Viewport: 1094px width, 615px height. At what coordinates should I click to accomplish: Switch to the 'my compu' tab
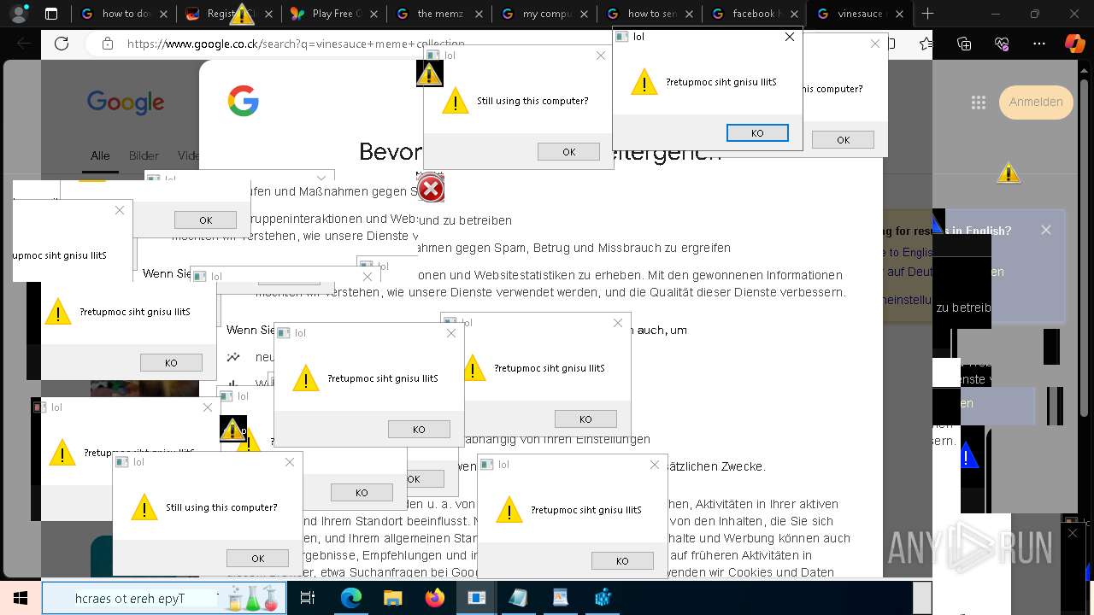pos(545,14)
